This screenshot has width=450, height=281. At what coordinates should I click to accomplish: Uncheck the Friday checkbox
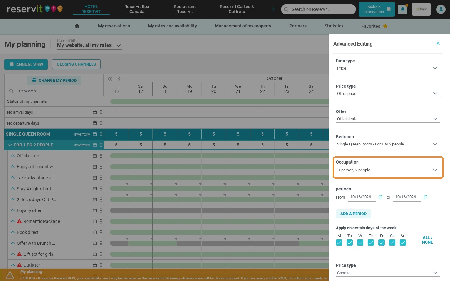pyautogui.click(x=382, y=243)
